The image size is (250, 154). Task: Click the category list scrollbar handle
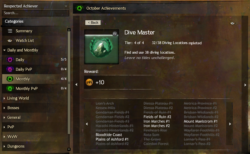point(69,83)
